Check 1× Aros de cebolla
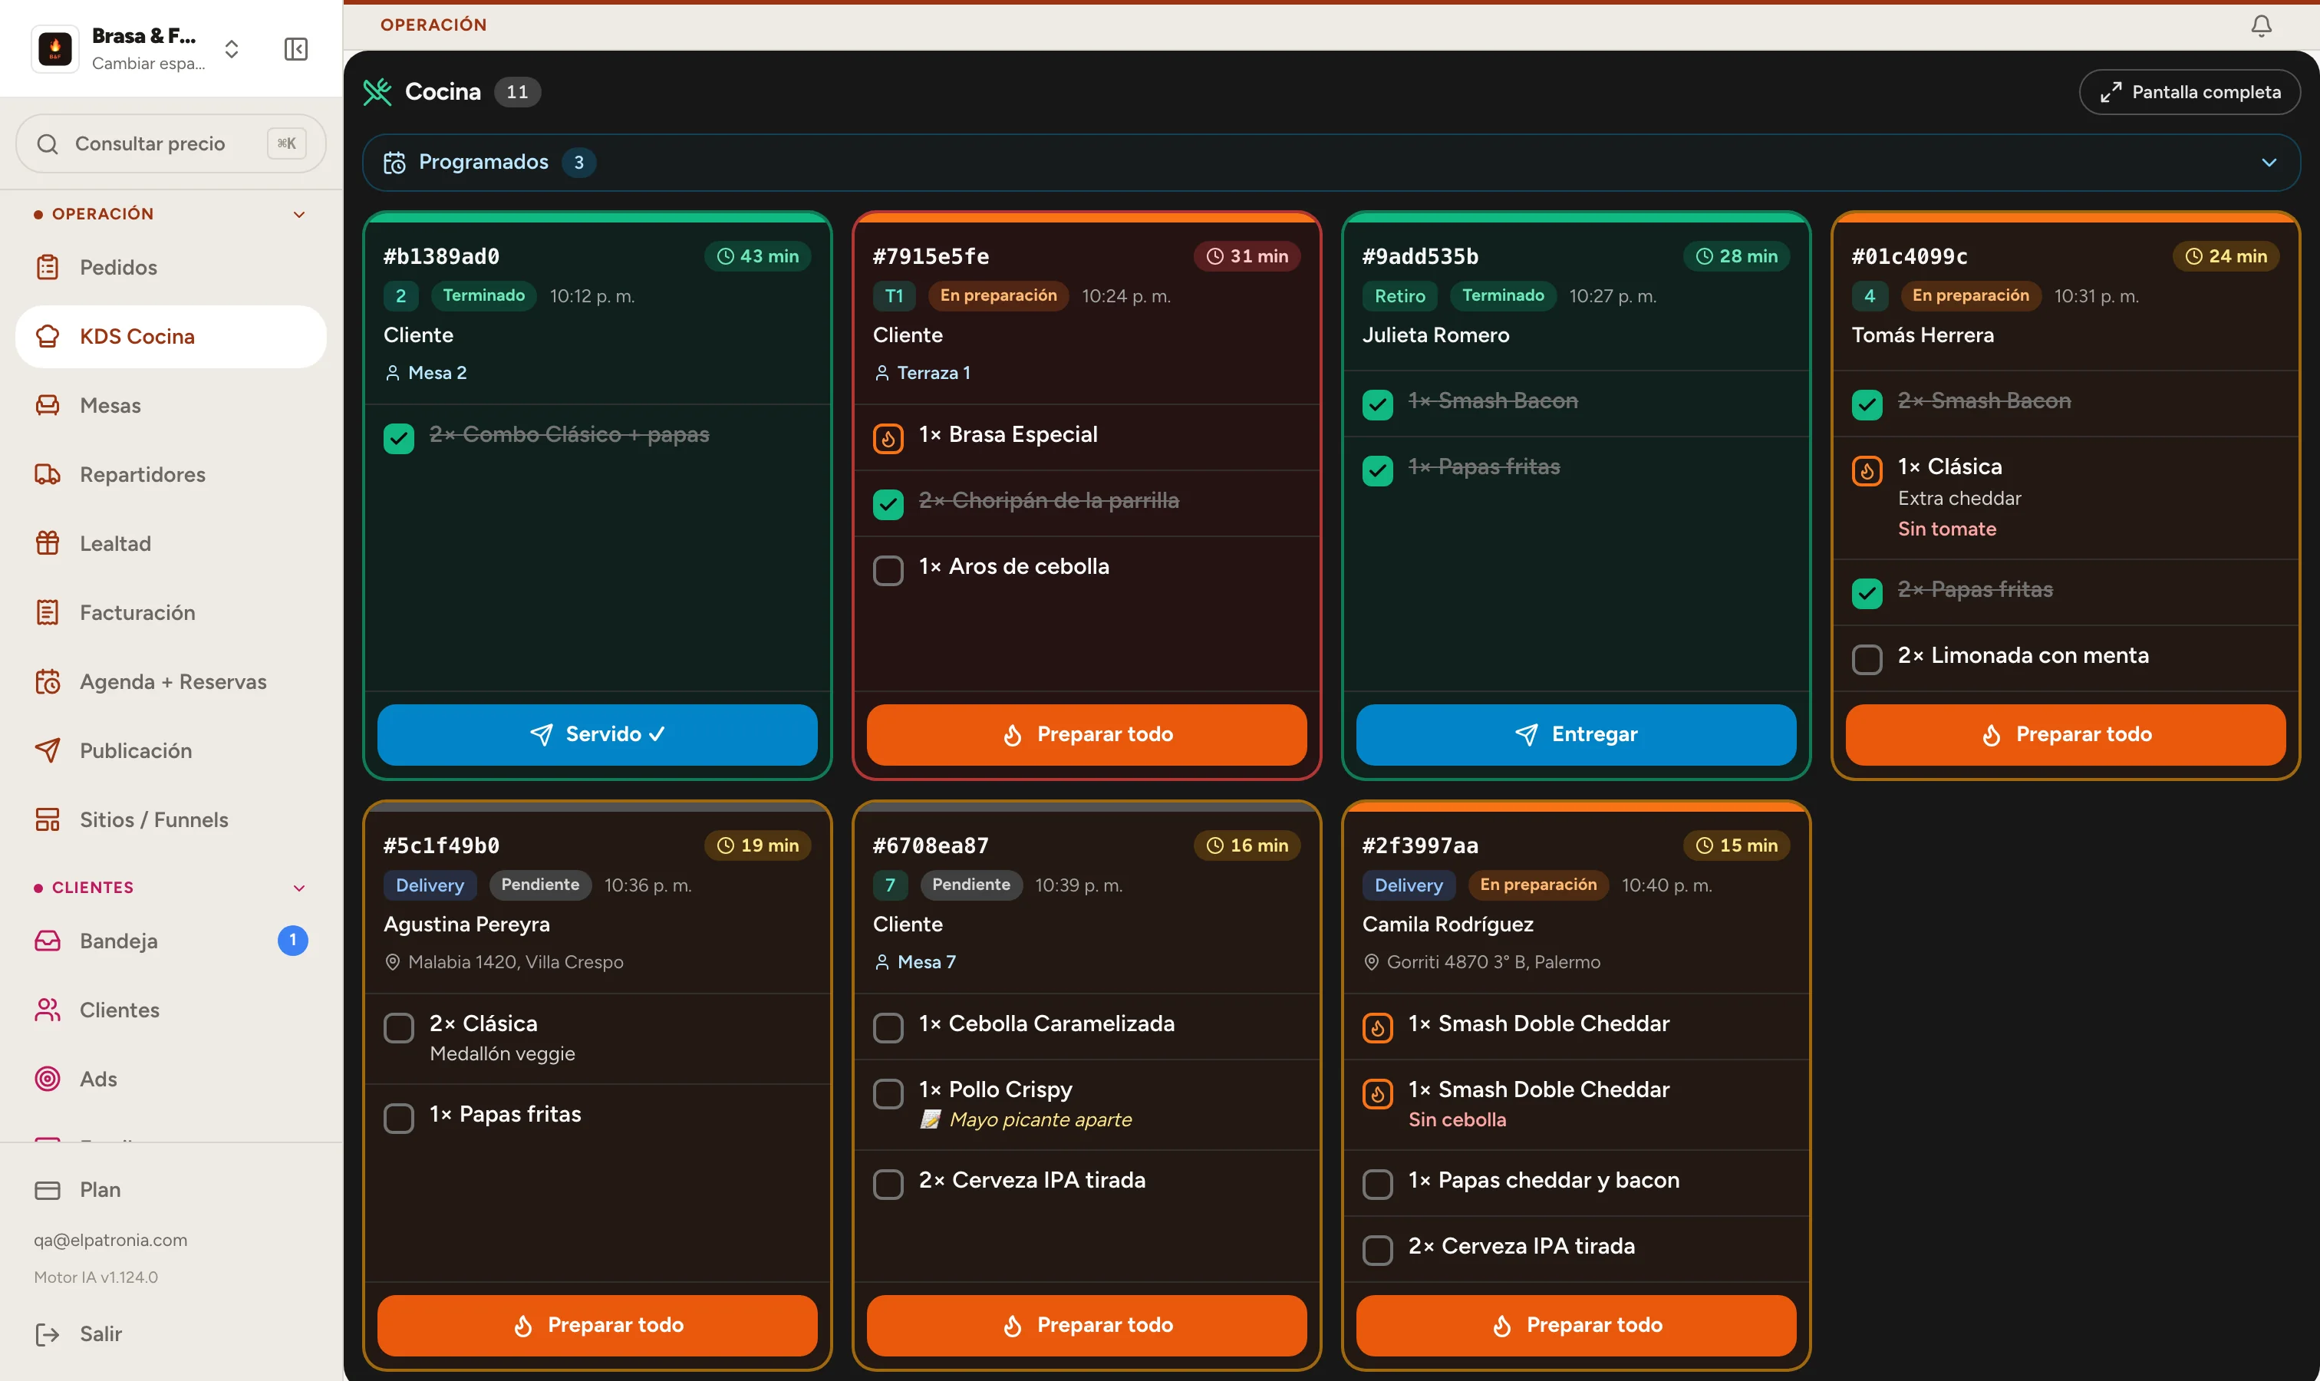 [888, 571]
